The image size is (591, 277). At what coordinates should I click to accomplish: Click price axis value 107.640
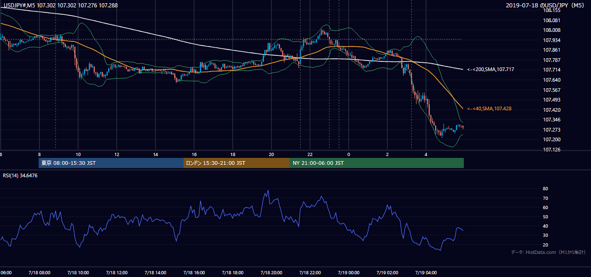click(551, 80)
